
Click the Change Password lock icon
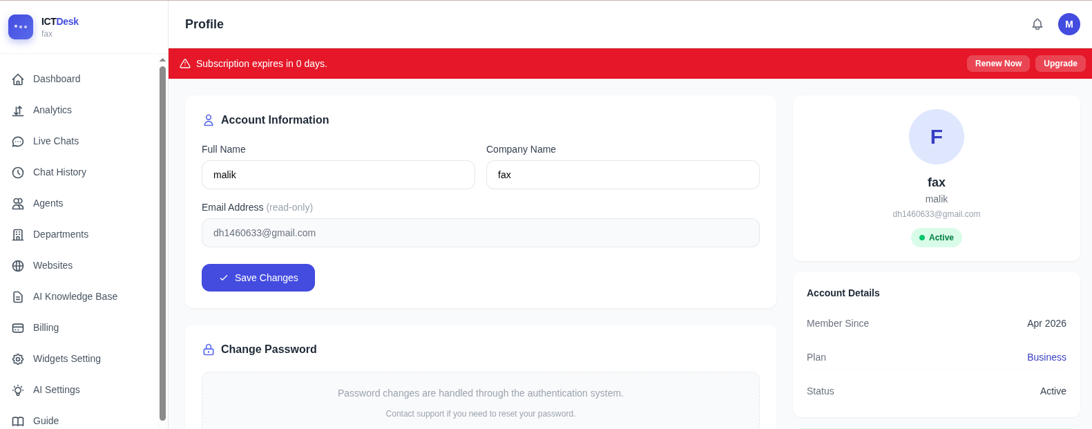(x=209, y=350)
